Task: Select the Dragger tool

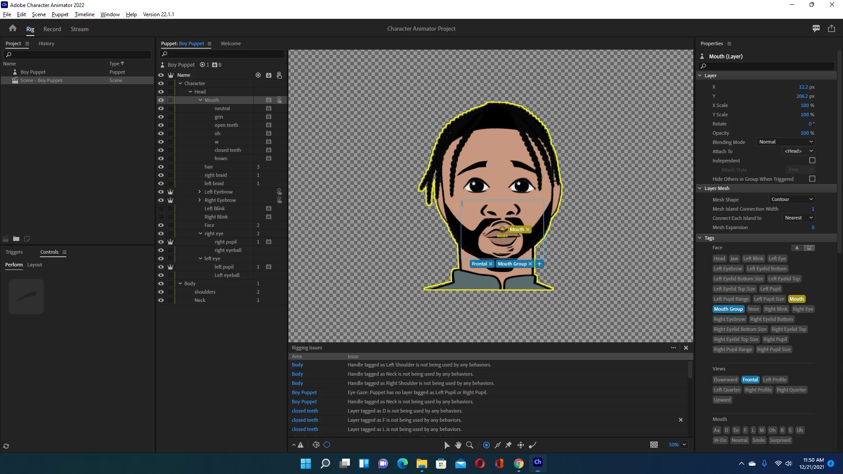Action: click(521, 445)
